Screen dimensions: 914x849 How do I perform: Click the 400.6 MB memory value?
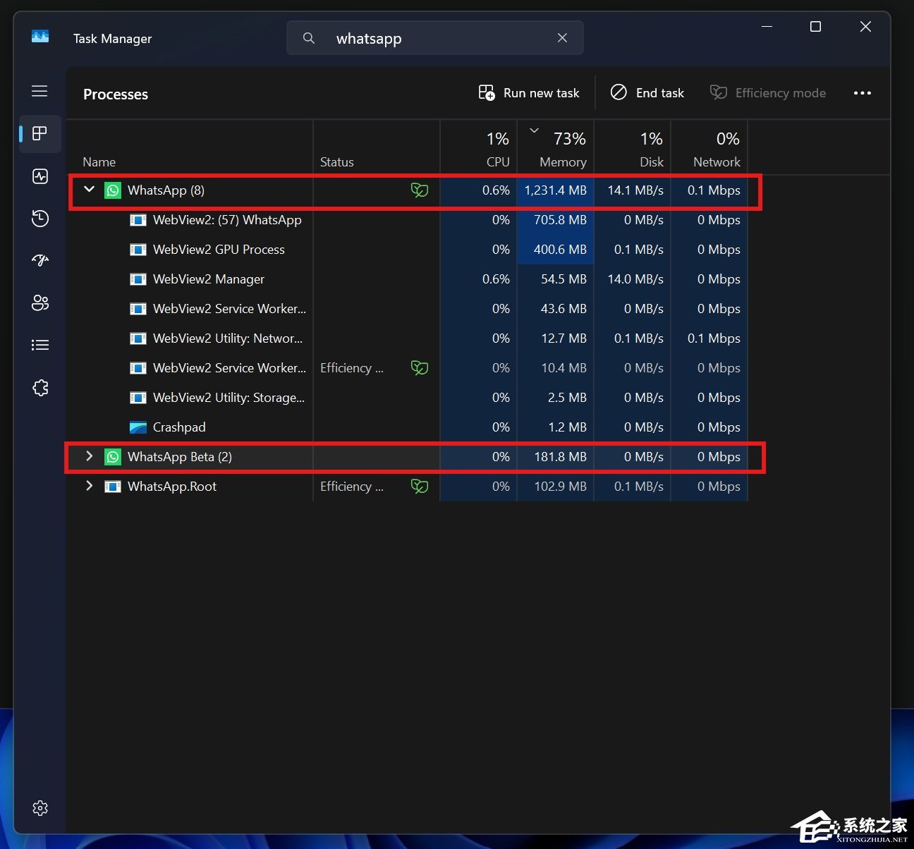coord(560,250)
